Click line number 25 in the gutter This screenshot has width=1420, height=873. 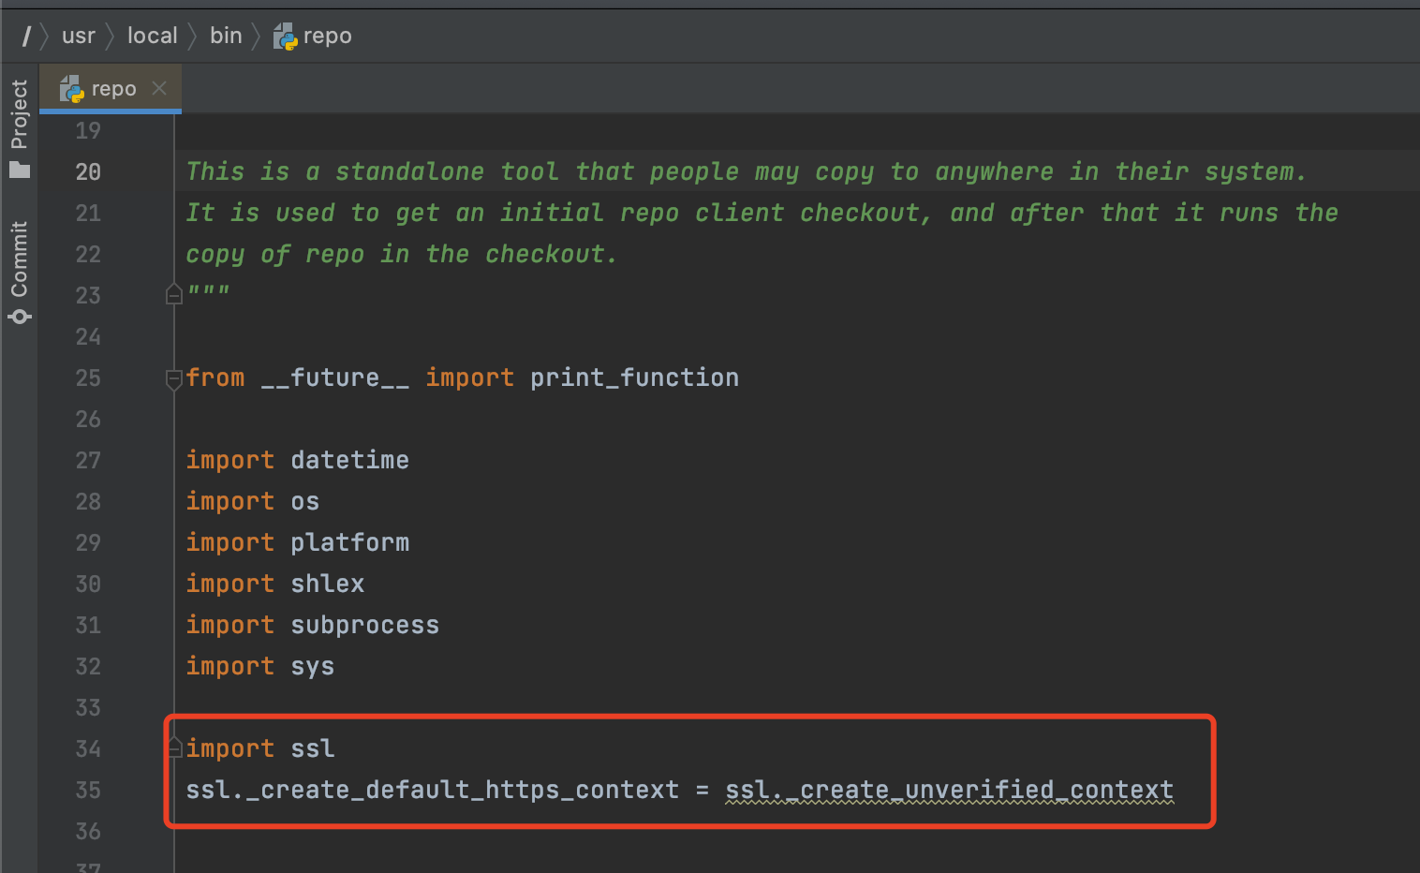pyautogui.click(x=88, y=378)
